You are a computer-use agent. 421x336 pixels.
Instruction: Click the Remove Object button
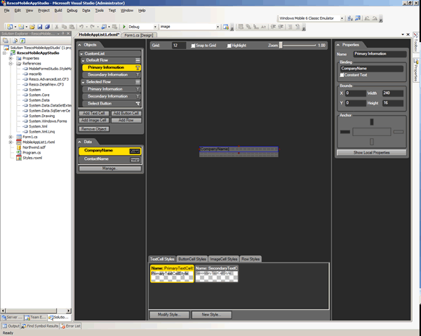[94, 129]
